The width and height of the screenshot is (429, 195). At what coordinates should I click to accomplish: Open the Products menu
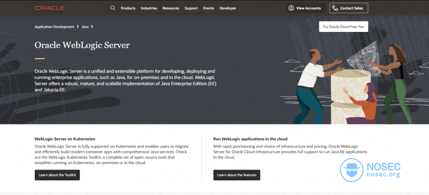[128, 8]
